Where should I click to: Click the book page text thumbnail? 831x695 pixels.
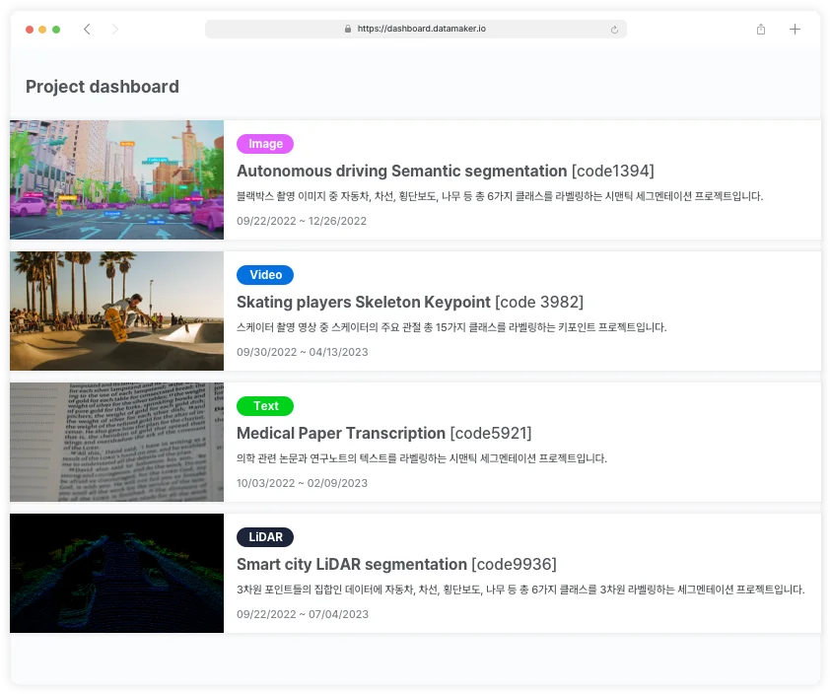tap(116, 442)
